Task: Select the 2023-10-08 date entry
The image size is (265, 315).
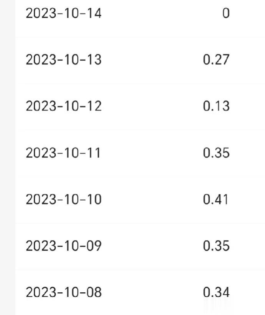Action: 63,292
